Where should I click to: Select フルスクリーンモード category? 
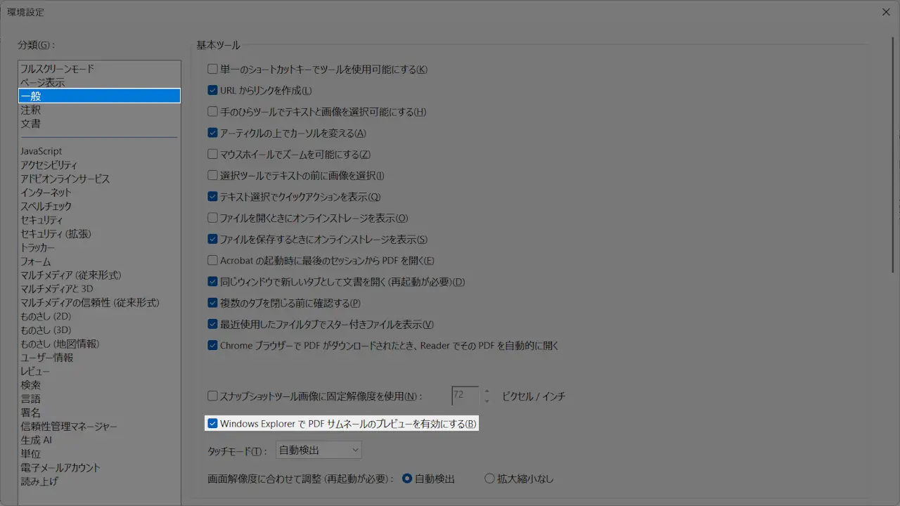[x=99, y=69]
